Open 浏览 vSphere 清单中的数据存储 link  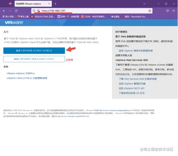tap(136, 51)
